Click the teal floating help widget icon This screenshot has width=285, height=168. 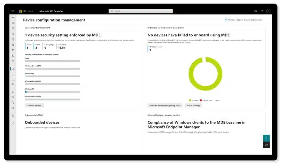click(x=266, y=138)
